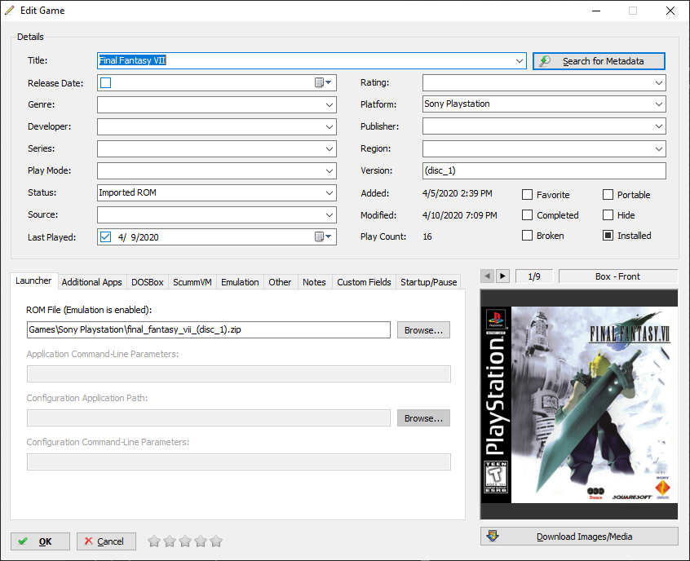Uncheck the Last Played date checkbox
The height and width of the screenshot is (561, 690).
105,236
